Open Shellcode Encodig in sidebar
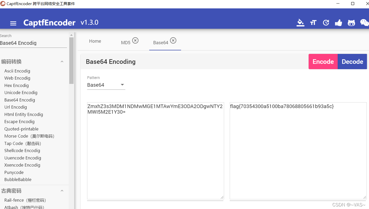This screenshot has width=369, height=209. 22,151
